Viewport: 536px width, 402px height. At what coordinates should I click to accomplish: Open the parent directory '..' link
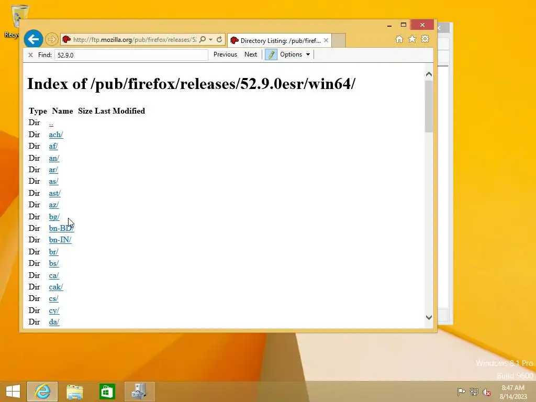[x=51, y=123]
